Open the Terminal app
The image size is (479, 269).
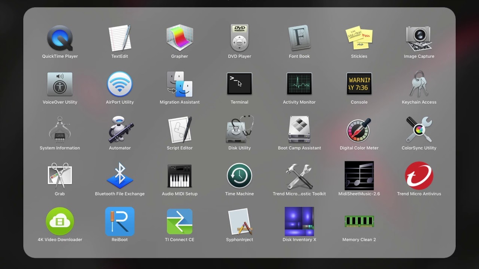tap(239, 84)
